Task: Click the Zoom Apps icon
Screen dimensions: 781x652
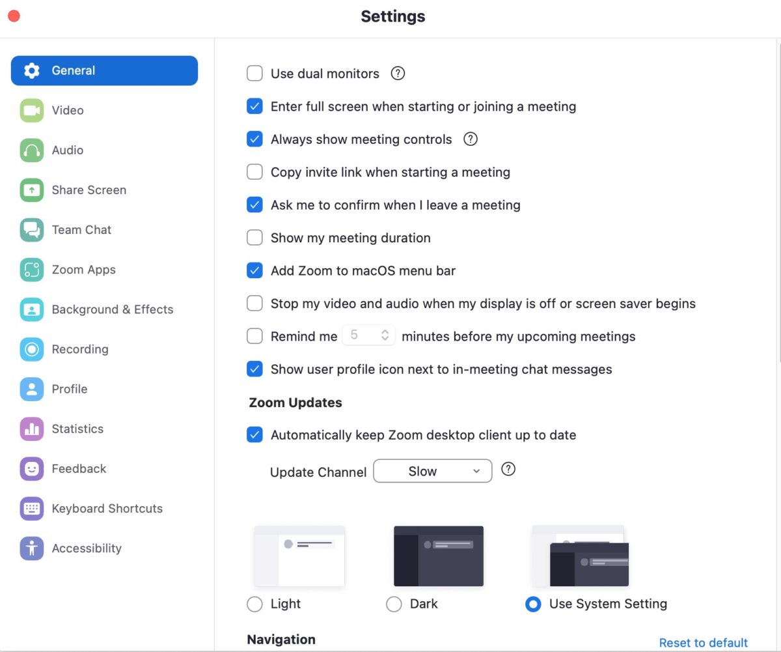Action: point(32,270)
